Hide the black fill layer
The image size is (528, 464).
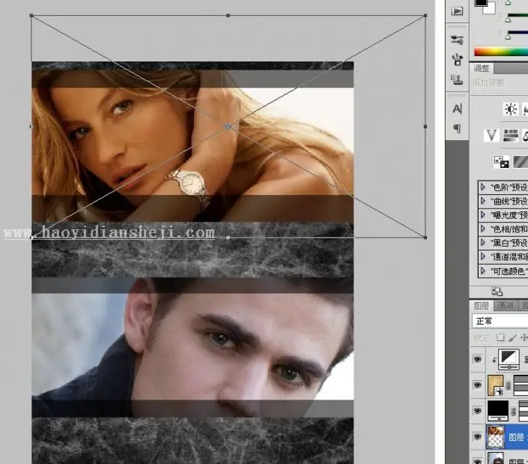(478, 411)
